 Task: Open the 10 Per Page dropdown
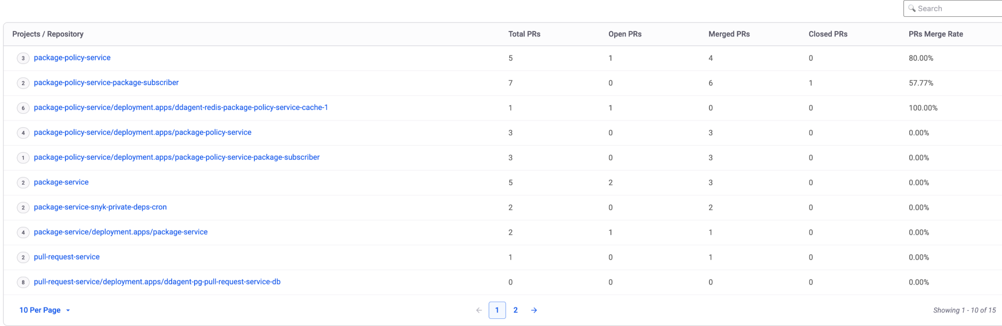(44, 310)
